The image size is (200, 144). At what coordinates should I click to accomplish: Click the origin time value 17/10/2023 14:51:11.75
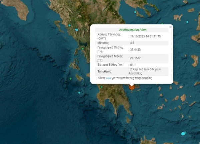[x=146, y=36]
